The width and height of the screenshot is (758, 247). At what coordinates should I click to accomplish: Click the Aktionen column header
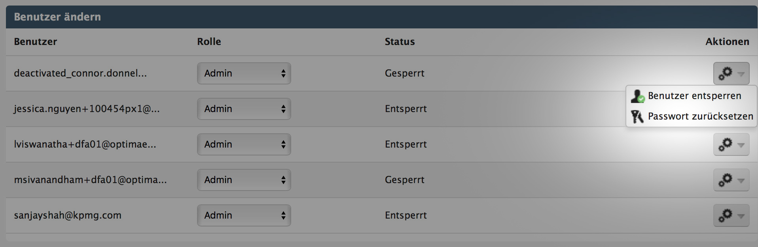[x=728, y=42]
